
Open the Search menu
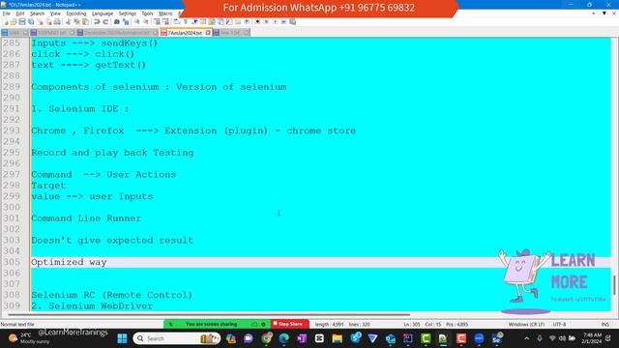coord(37,14)
